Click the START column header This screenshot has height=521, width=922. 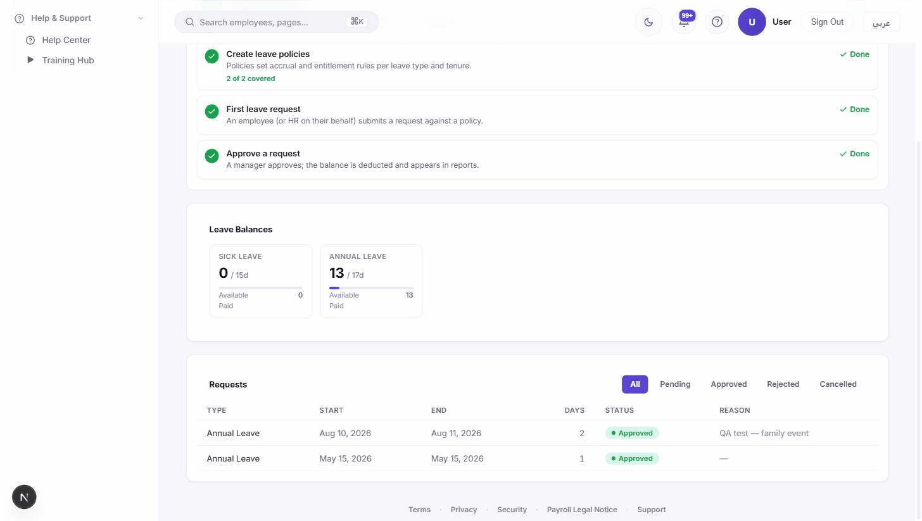pyautogui.click(x=331, y=410)
